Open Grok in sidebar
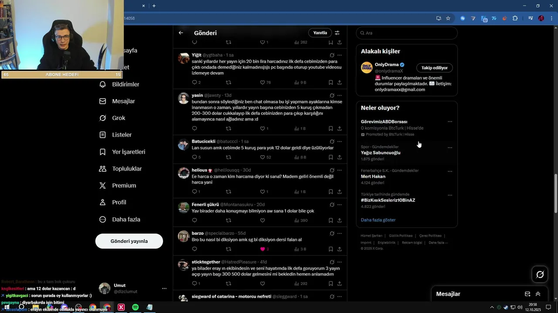The height and width of the screenshot is (313, 558). point(112,118)
